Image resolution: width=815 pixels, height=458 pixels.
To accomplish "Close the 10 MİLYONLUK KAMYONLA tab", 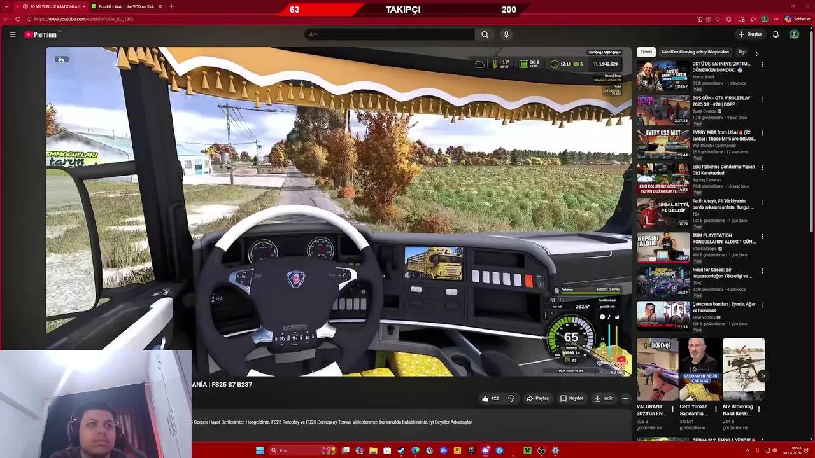I will coord(83,6).
